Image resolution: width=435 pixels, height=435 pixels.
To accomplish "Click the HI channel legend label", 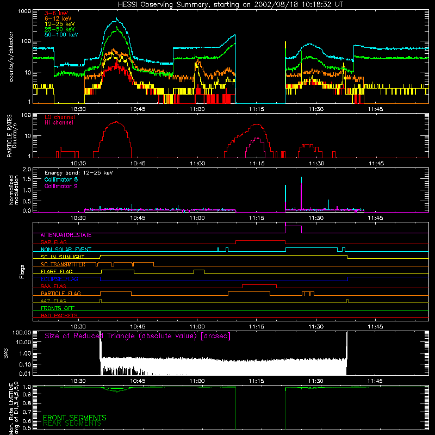I will [59, 123].
